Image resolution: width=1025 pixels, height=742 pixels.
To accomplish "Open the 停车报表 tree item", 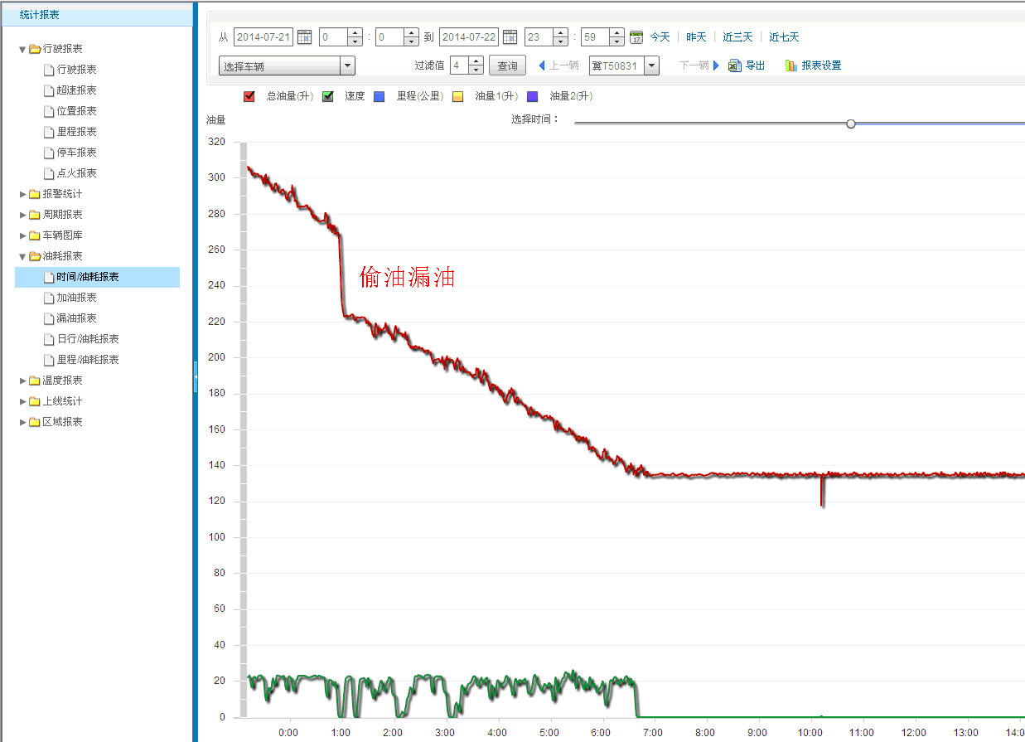I will (76, 153).
